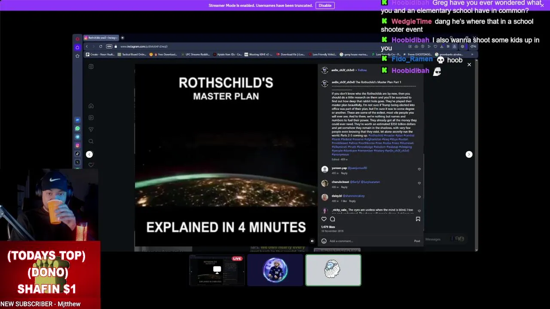Open a new browser tab with plus
The image size is (550, 309).
[122, 38]
